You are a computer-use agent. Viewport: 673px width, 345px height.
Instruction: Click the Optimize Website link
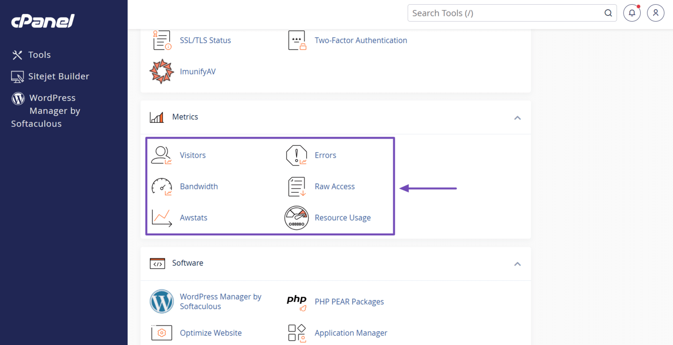tap(211, 333)
